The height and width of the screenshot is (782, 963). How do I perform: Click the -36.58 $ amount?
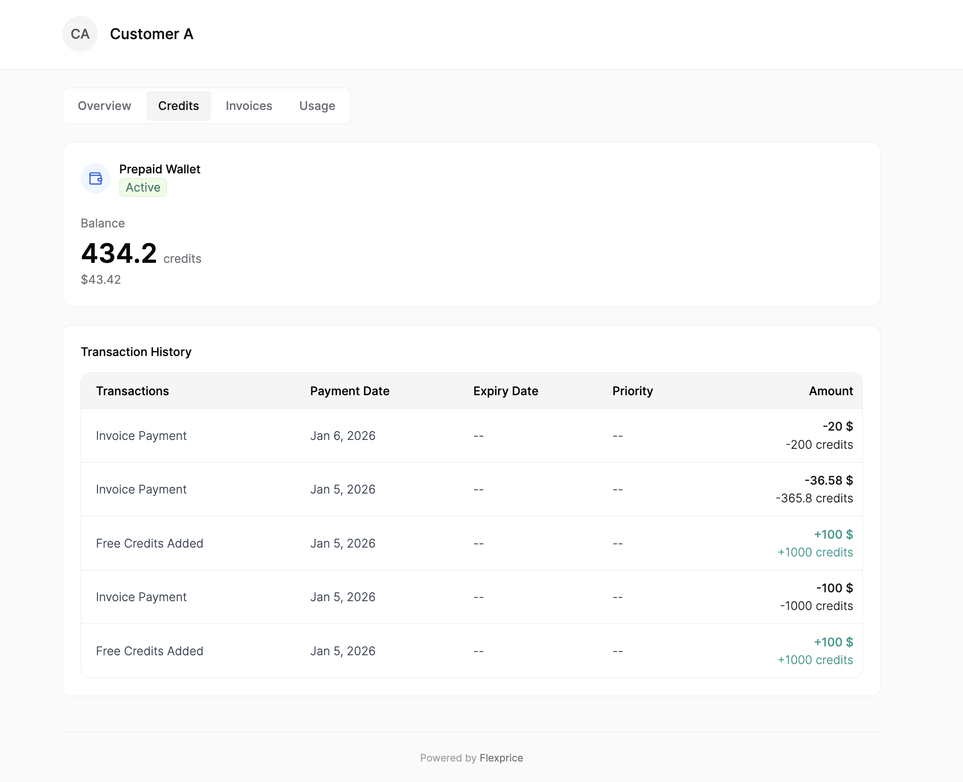(829, 480)
